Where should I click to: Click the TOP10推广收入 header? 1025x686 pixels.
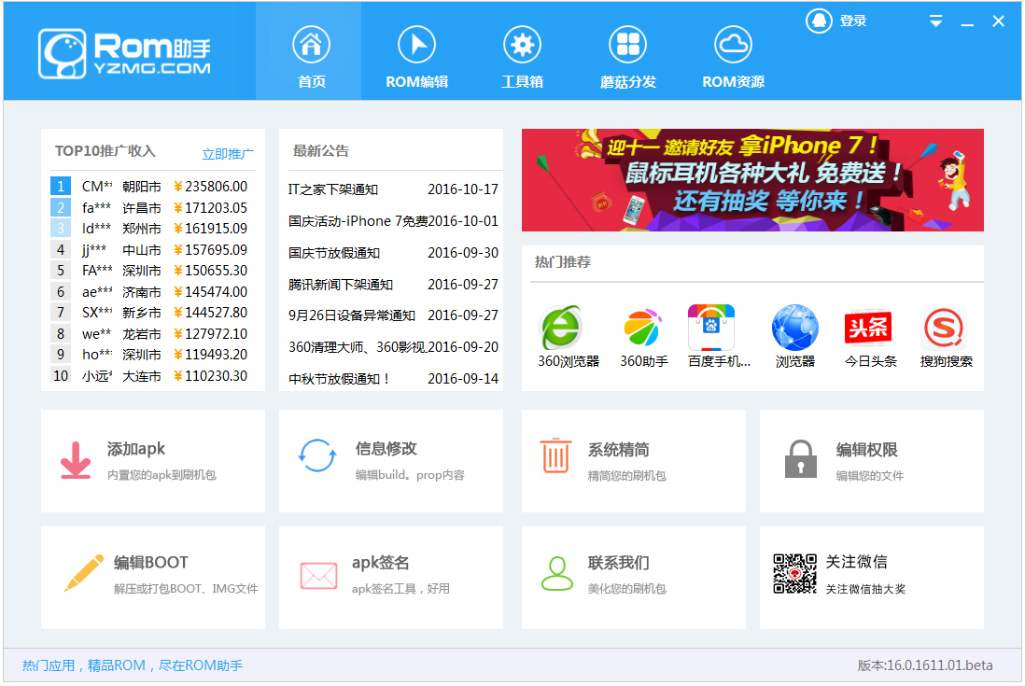coord(105,151)
